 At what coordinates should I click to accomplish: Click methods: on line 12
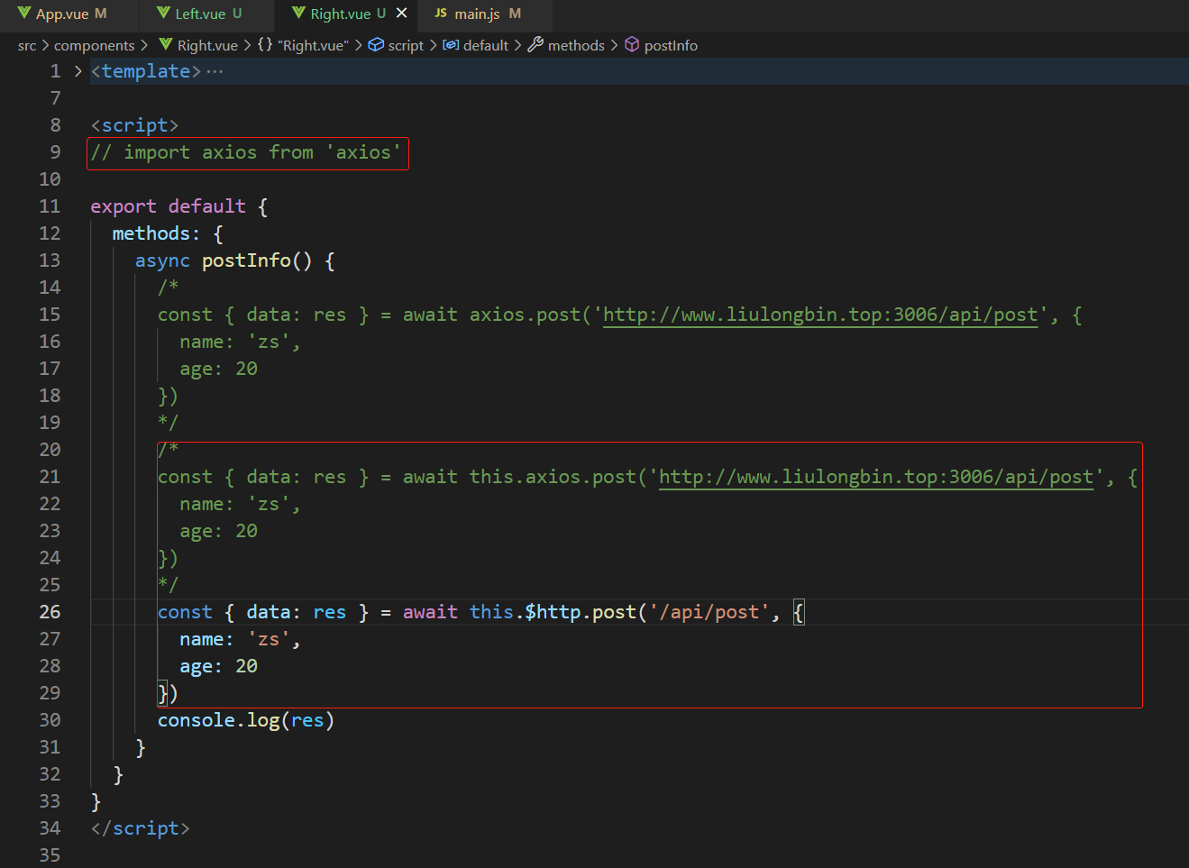point(156,233)
